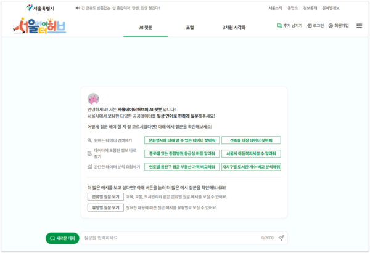Click the 서울데이터허브 logo
Viewport: 370px width, 253px height.
point(37,27)
